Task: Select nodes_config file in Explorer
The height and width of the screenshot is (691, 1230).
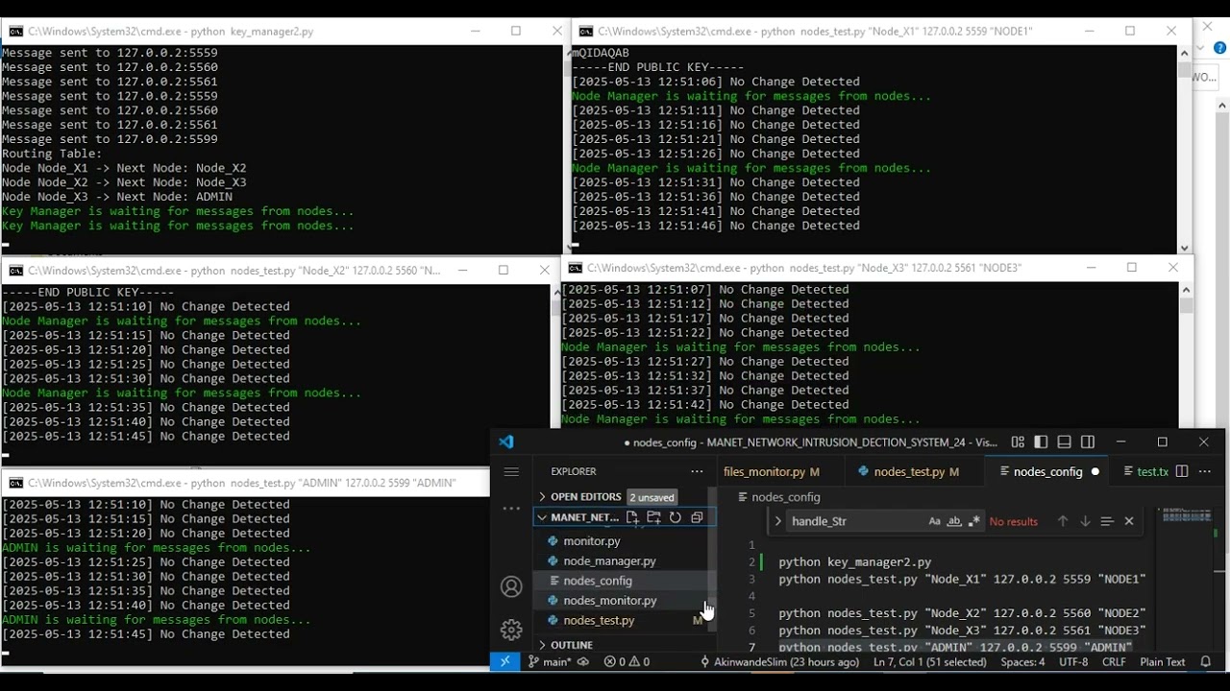Action: [621, 581]
